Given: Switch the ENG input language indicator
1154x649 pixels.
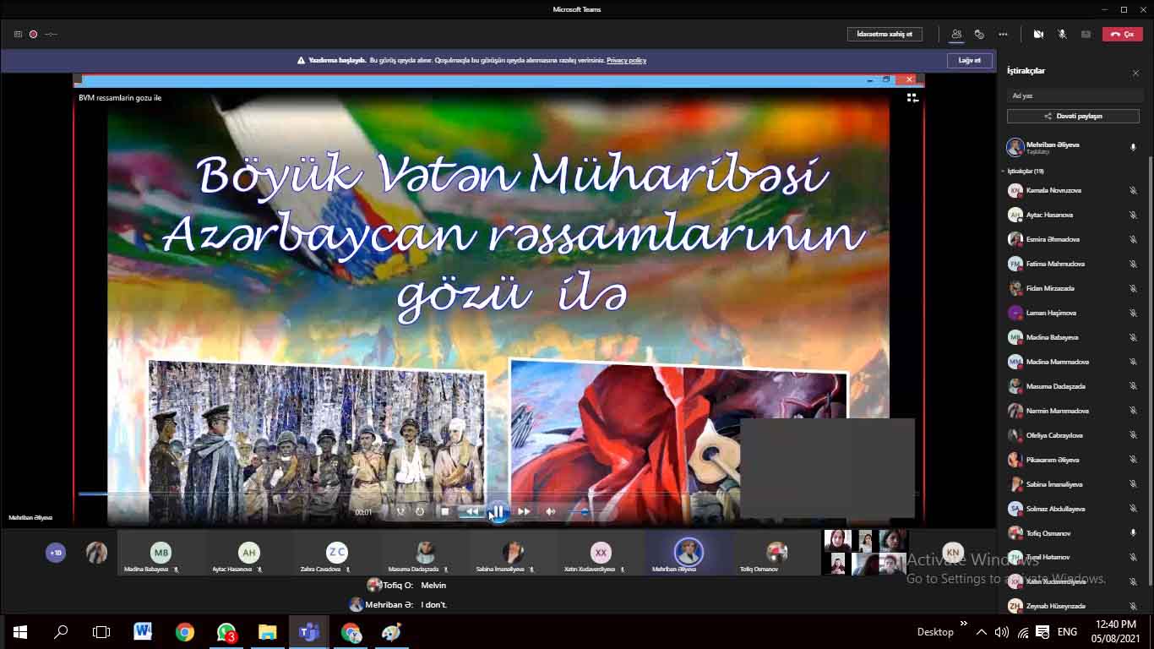Looking at the screenshot, I should coord(1067,632).
